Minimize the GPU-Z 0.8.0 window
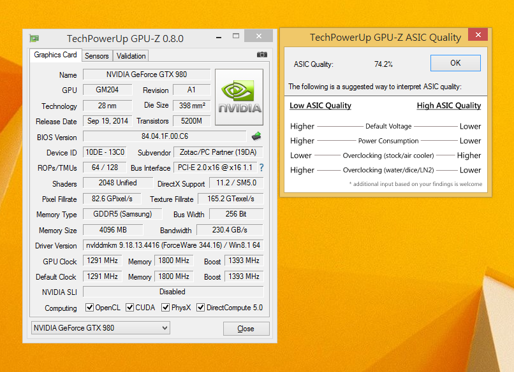Screen dimensions: 514x372 (x=219, y=38)
